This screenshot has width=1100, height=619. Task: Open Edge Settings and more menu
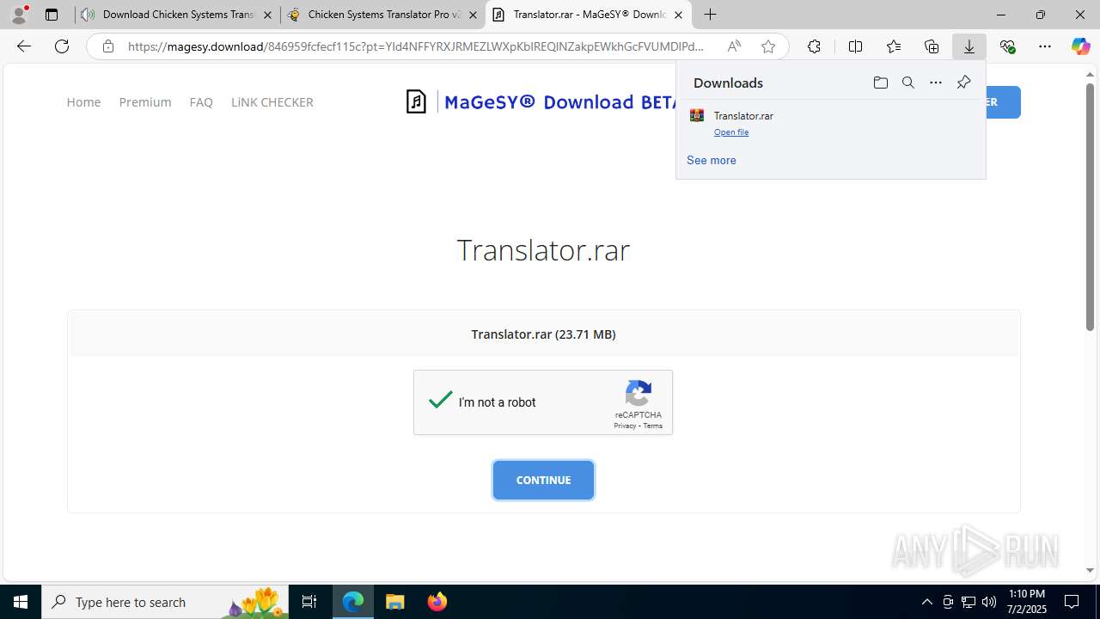tap(1045, 46)
